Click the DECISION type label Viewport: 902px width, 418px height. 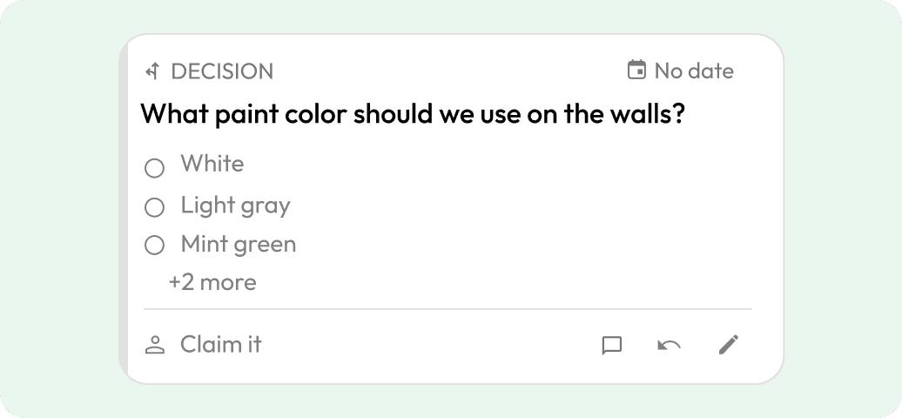pos(222,71)
